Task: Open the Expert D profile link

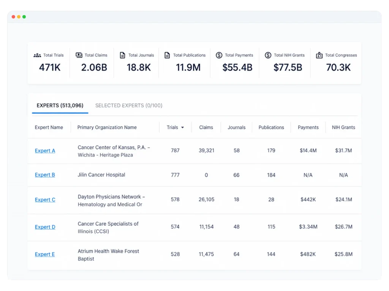Action: click(x=45, y=227)
